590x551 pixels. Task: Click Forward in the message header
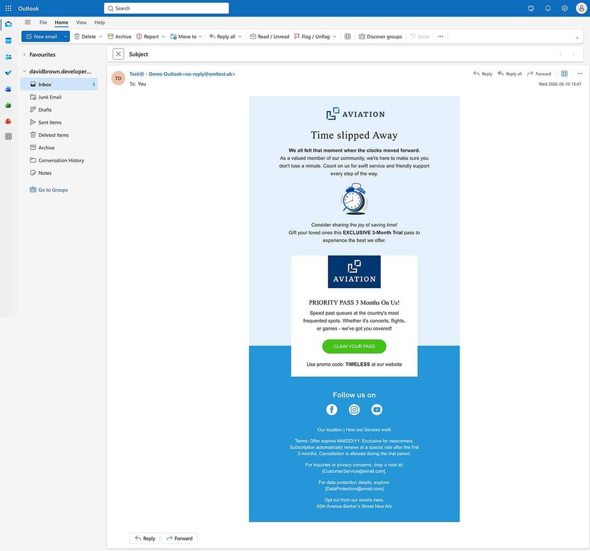click(539, 74)
